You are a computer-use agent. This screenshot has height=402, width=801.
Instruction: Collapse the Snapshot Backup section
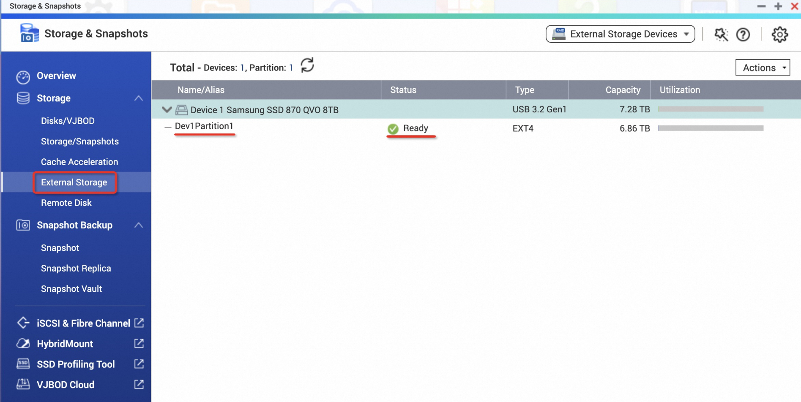139,225
